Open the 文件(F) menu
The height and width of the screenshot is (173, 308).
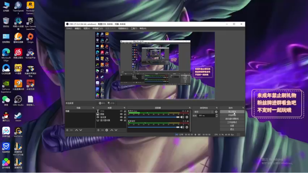(69, 28)
